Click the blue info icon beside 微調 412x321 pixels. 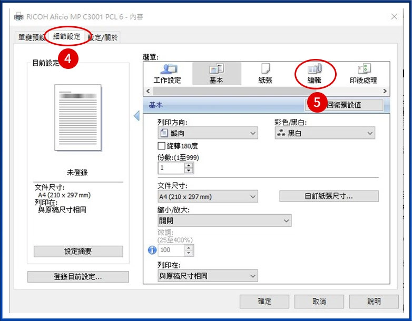(x=152, y=250)
